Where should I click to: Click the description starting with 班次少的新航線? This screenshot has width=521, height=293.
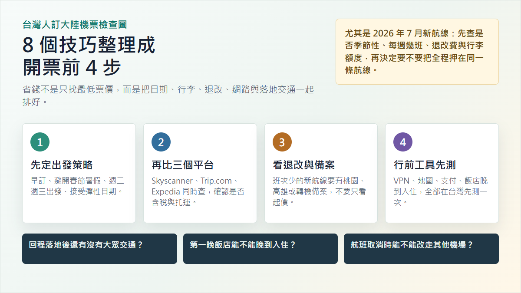click(x=320, y=191)
